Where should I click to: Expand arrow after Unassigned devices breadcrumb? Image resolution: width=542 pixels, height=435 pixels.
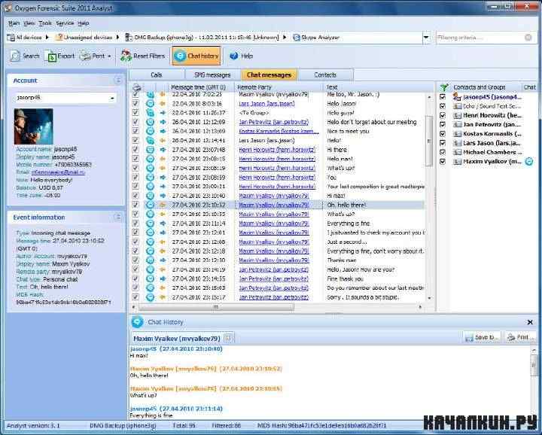coord(117,38)
